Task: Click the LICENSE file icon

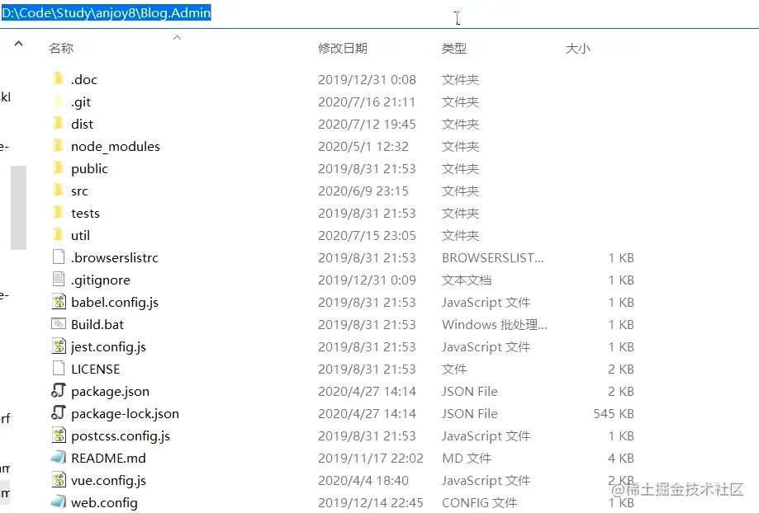Action: coord(59,368)
